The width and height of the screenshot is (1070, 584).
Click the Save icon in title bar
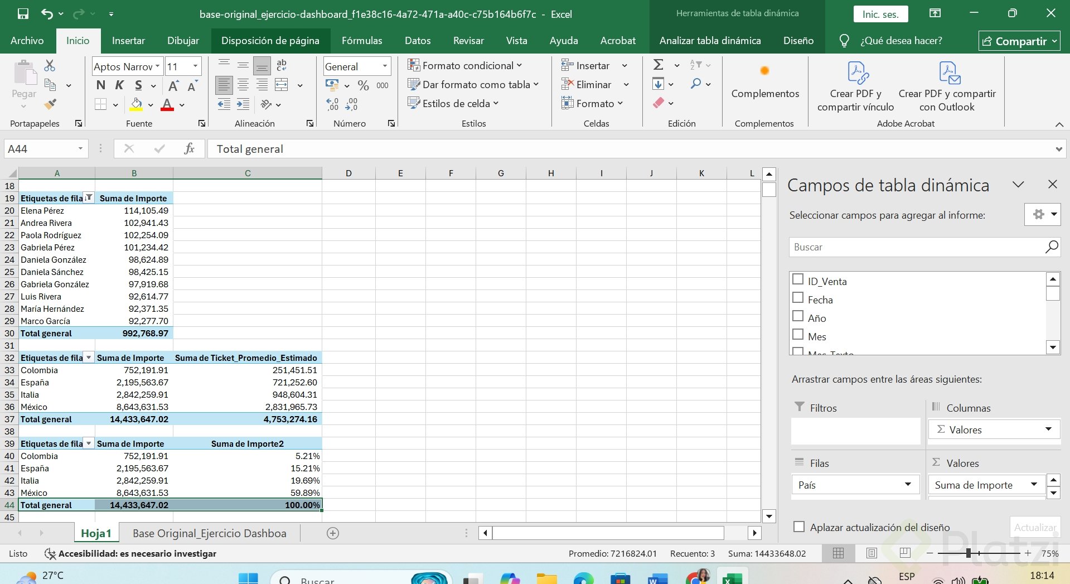(x=23, y=14)
